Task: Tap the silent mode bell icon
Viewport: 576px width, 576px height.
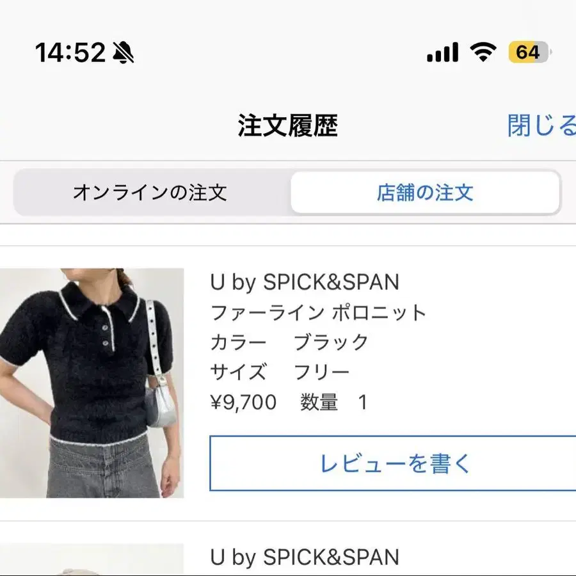Action: (123, 52)
